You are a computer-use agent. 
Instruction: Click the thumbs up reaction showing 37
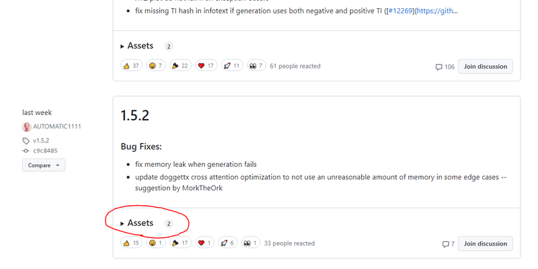pos(131,65)
